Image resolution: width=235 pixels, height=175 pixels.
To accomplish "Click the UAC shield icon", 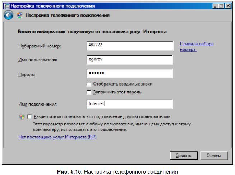I will [x=22, y=117].
